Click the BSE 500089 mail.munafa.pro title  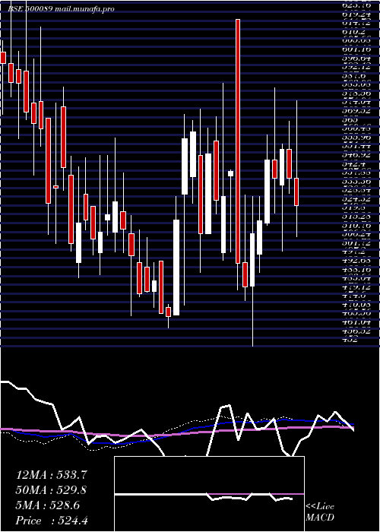(x=61, y=9)
